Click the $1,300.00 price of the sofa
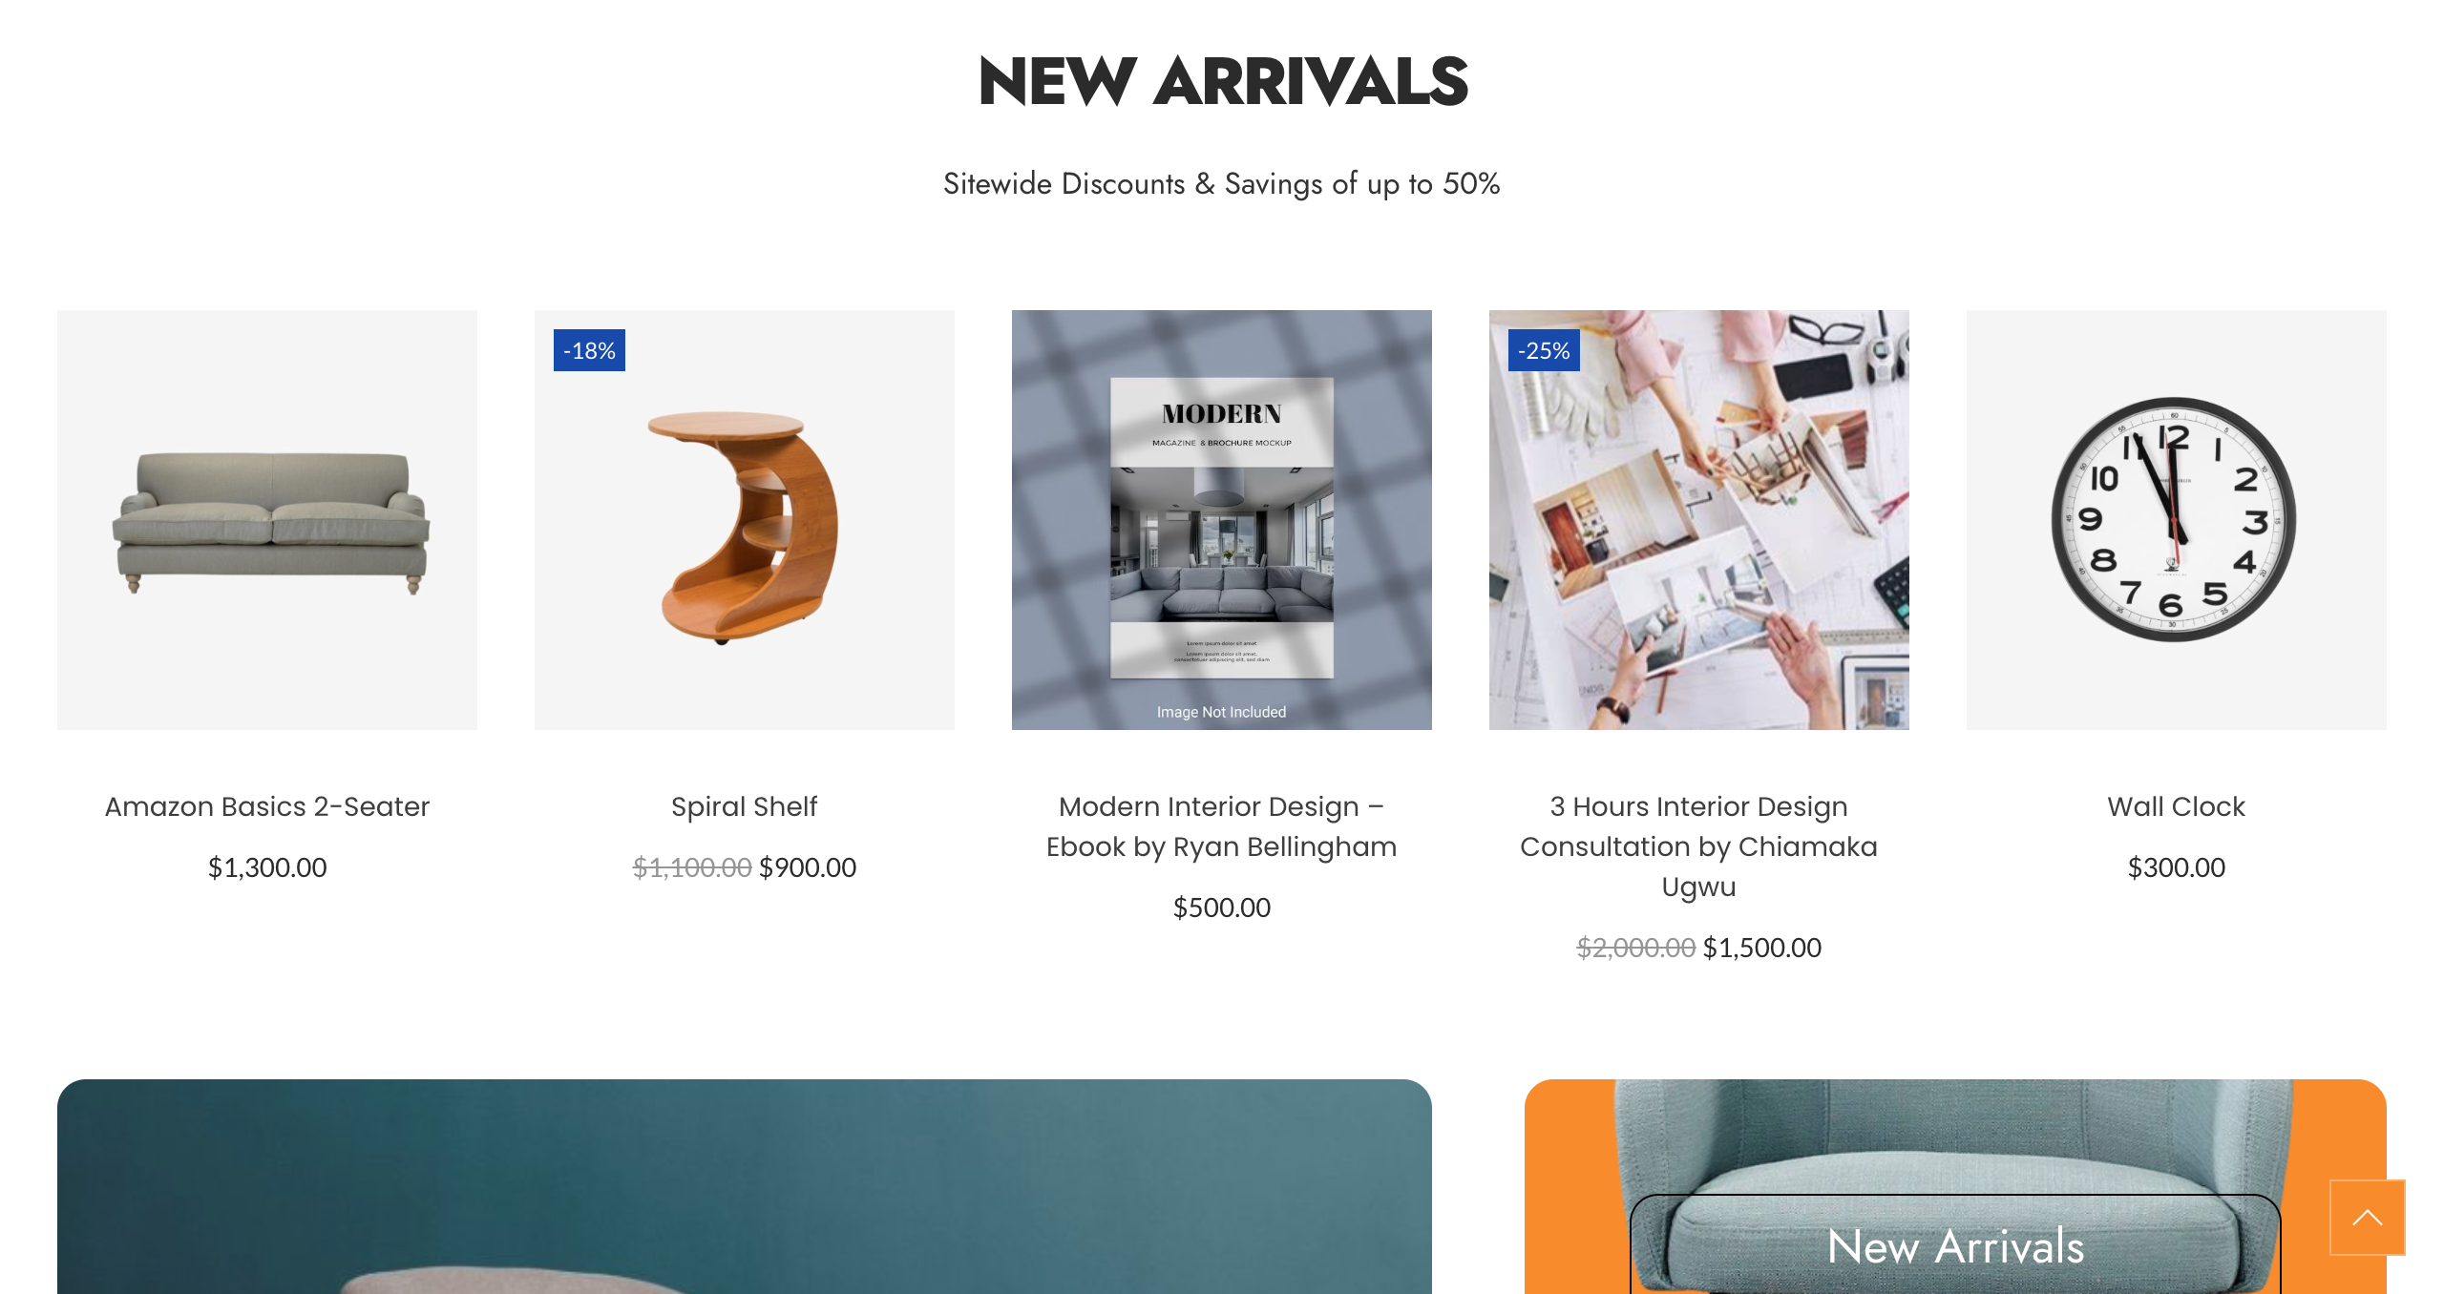Image resolution: width=2444 pixels, height=1294 pixels. tap(267, 867)
